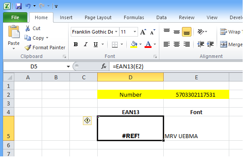Viewport: 244px width, 159px height.
Task: Switch to the View tab
Action: coord(212,17)
